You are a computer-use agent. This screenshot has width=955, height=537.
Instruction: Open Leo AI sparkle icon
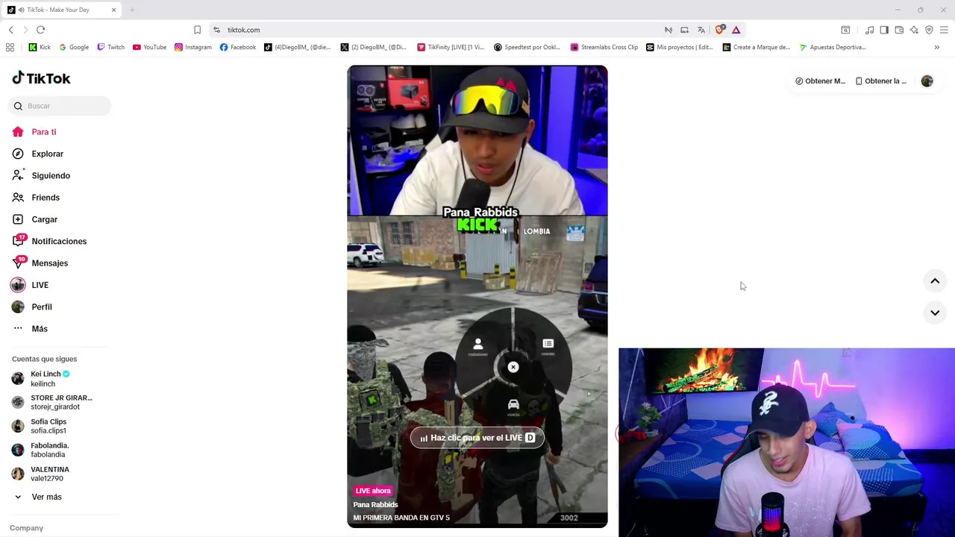point(914,30)
